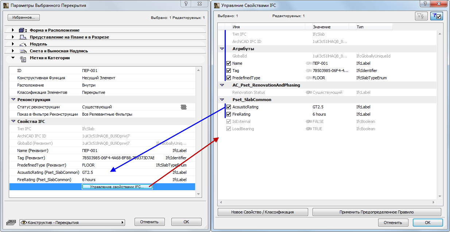Click FireRating value 6 hours in IFC manager
The width and height of the screenshot is (450, 232).
319,114
